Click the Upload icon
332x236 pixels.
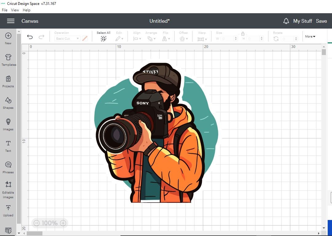[x=8, y=210]
